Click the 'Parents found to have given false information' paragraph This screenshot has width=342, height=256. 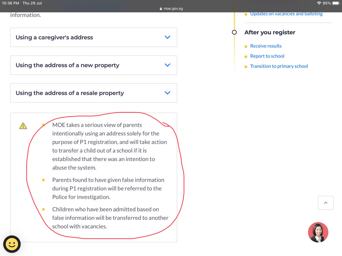[x=108, y=188]
